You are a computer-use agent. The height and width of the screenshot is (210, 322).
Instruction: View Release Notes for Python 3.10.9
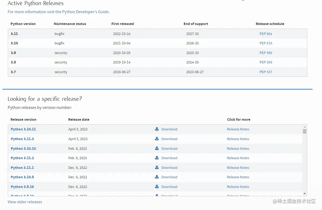tap(238, 177)
